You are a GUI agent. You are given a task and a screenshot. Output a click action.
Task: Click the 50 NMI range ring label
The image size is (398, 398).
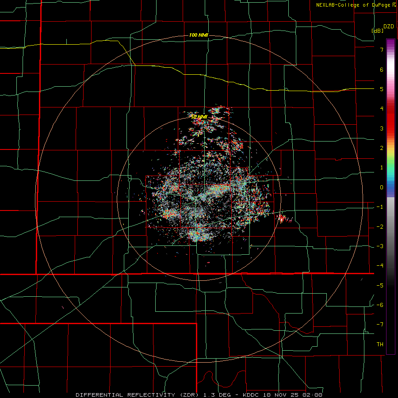tap(199, 117)
